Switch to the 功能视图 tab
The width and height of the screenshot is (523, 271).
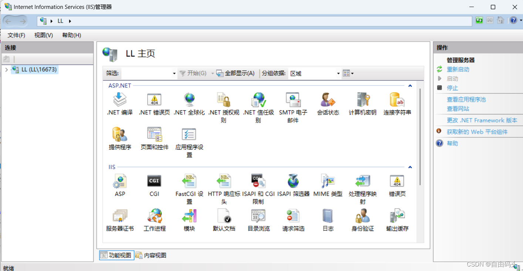tap(116, 255)
